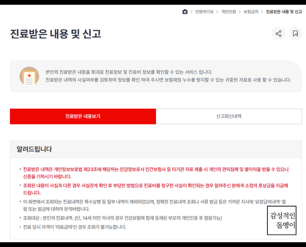
Task: Click the 조회대상 : 본인의 진료내역 notice
Action: [x=122, y=218]
